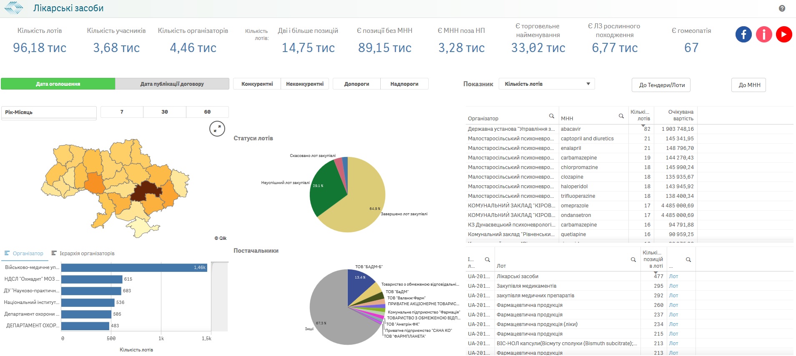Open the Facebook page icon

pos(743,34)
